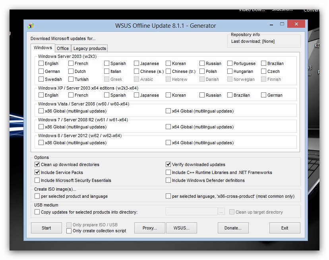Enable Include Microsoft Security Essentials
Viewport: 329px width, 260px height.
[x=37, y=180]
